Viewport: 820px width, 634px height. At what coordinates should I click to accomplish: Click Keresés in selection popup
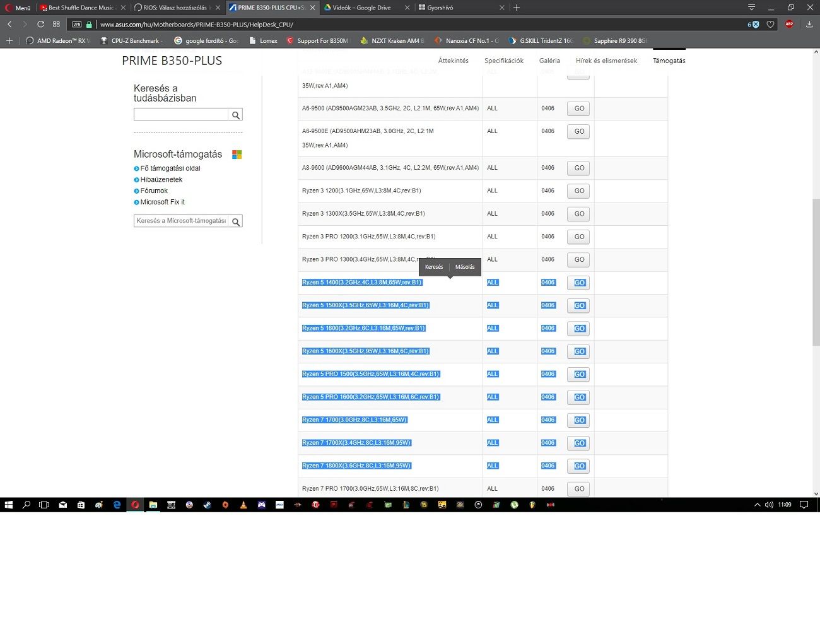point(434,267)
